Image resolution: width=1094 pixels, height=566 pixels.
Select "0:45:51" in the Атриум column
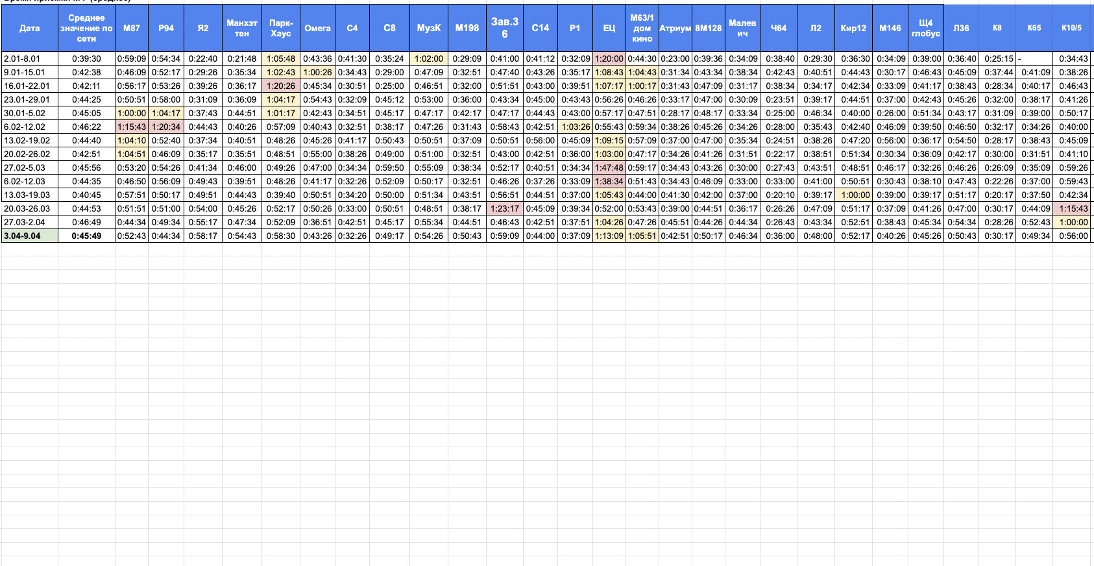click(675, 222)
